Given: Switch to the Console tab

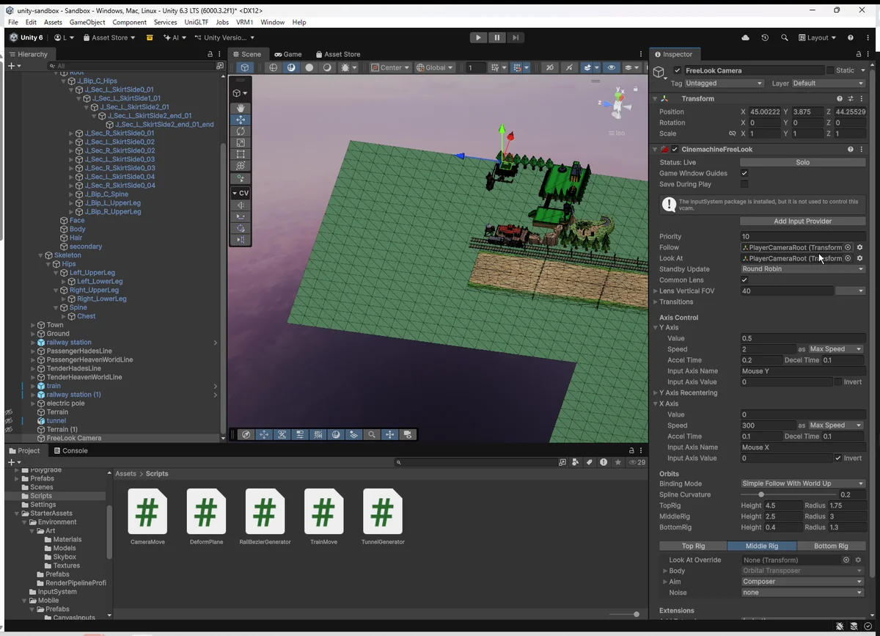Looking at the screenshot, I should 70,450.
